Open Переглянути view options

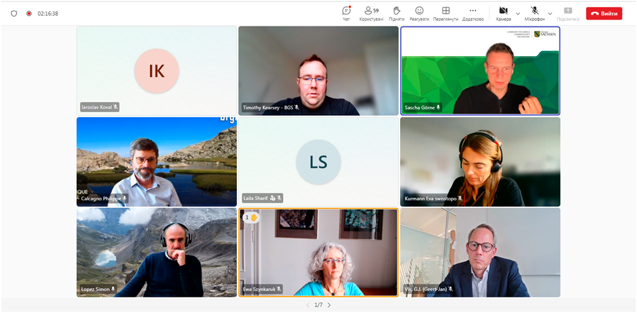click(x=446, y=13)
